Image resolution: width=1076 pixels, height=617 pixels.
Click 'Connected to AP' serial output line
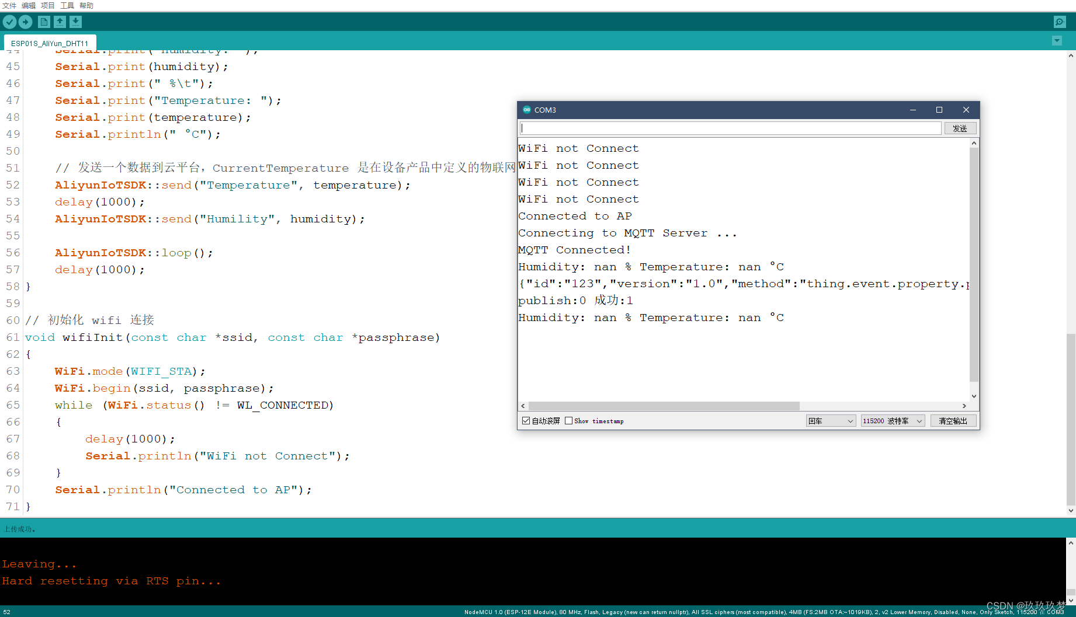click(575, 216)
